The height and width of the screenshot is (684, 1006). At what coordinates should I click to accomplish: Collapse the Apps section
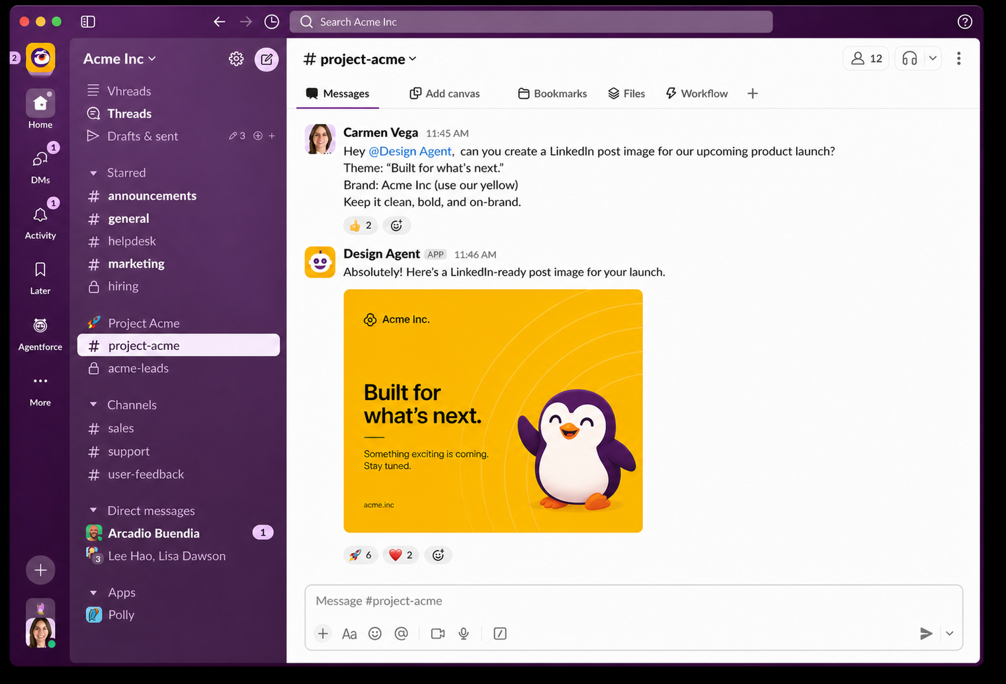(93, 593)
